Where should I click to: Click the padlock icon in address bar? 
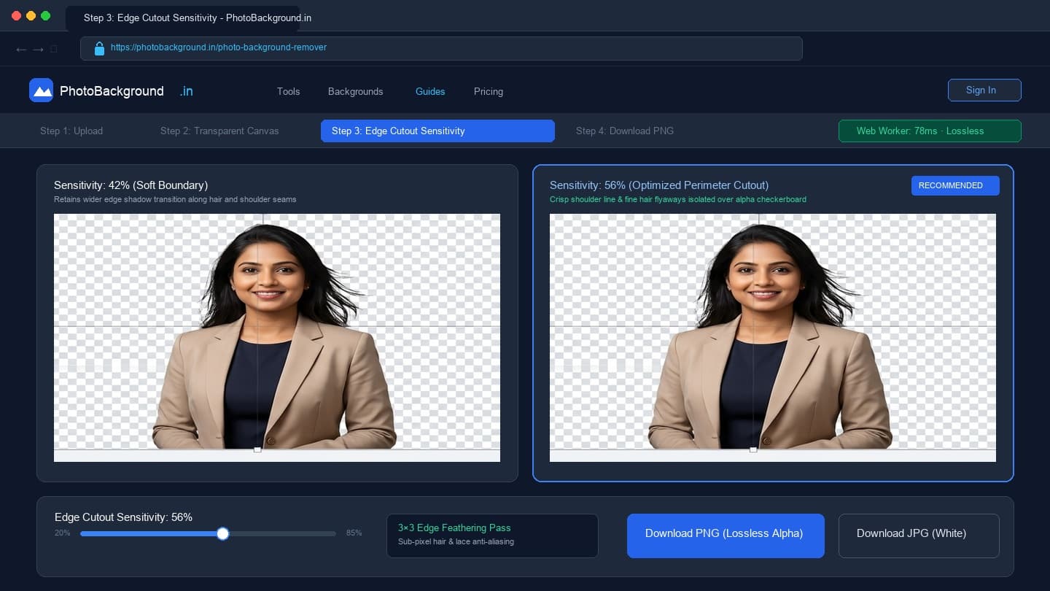(100, 48)
